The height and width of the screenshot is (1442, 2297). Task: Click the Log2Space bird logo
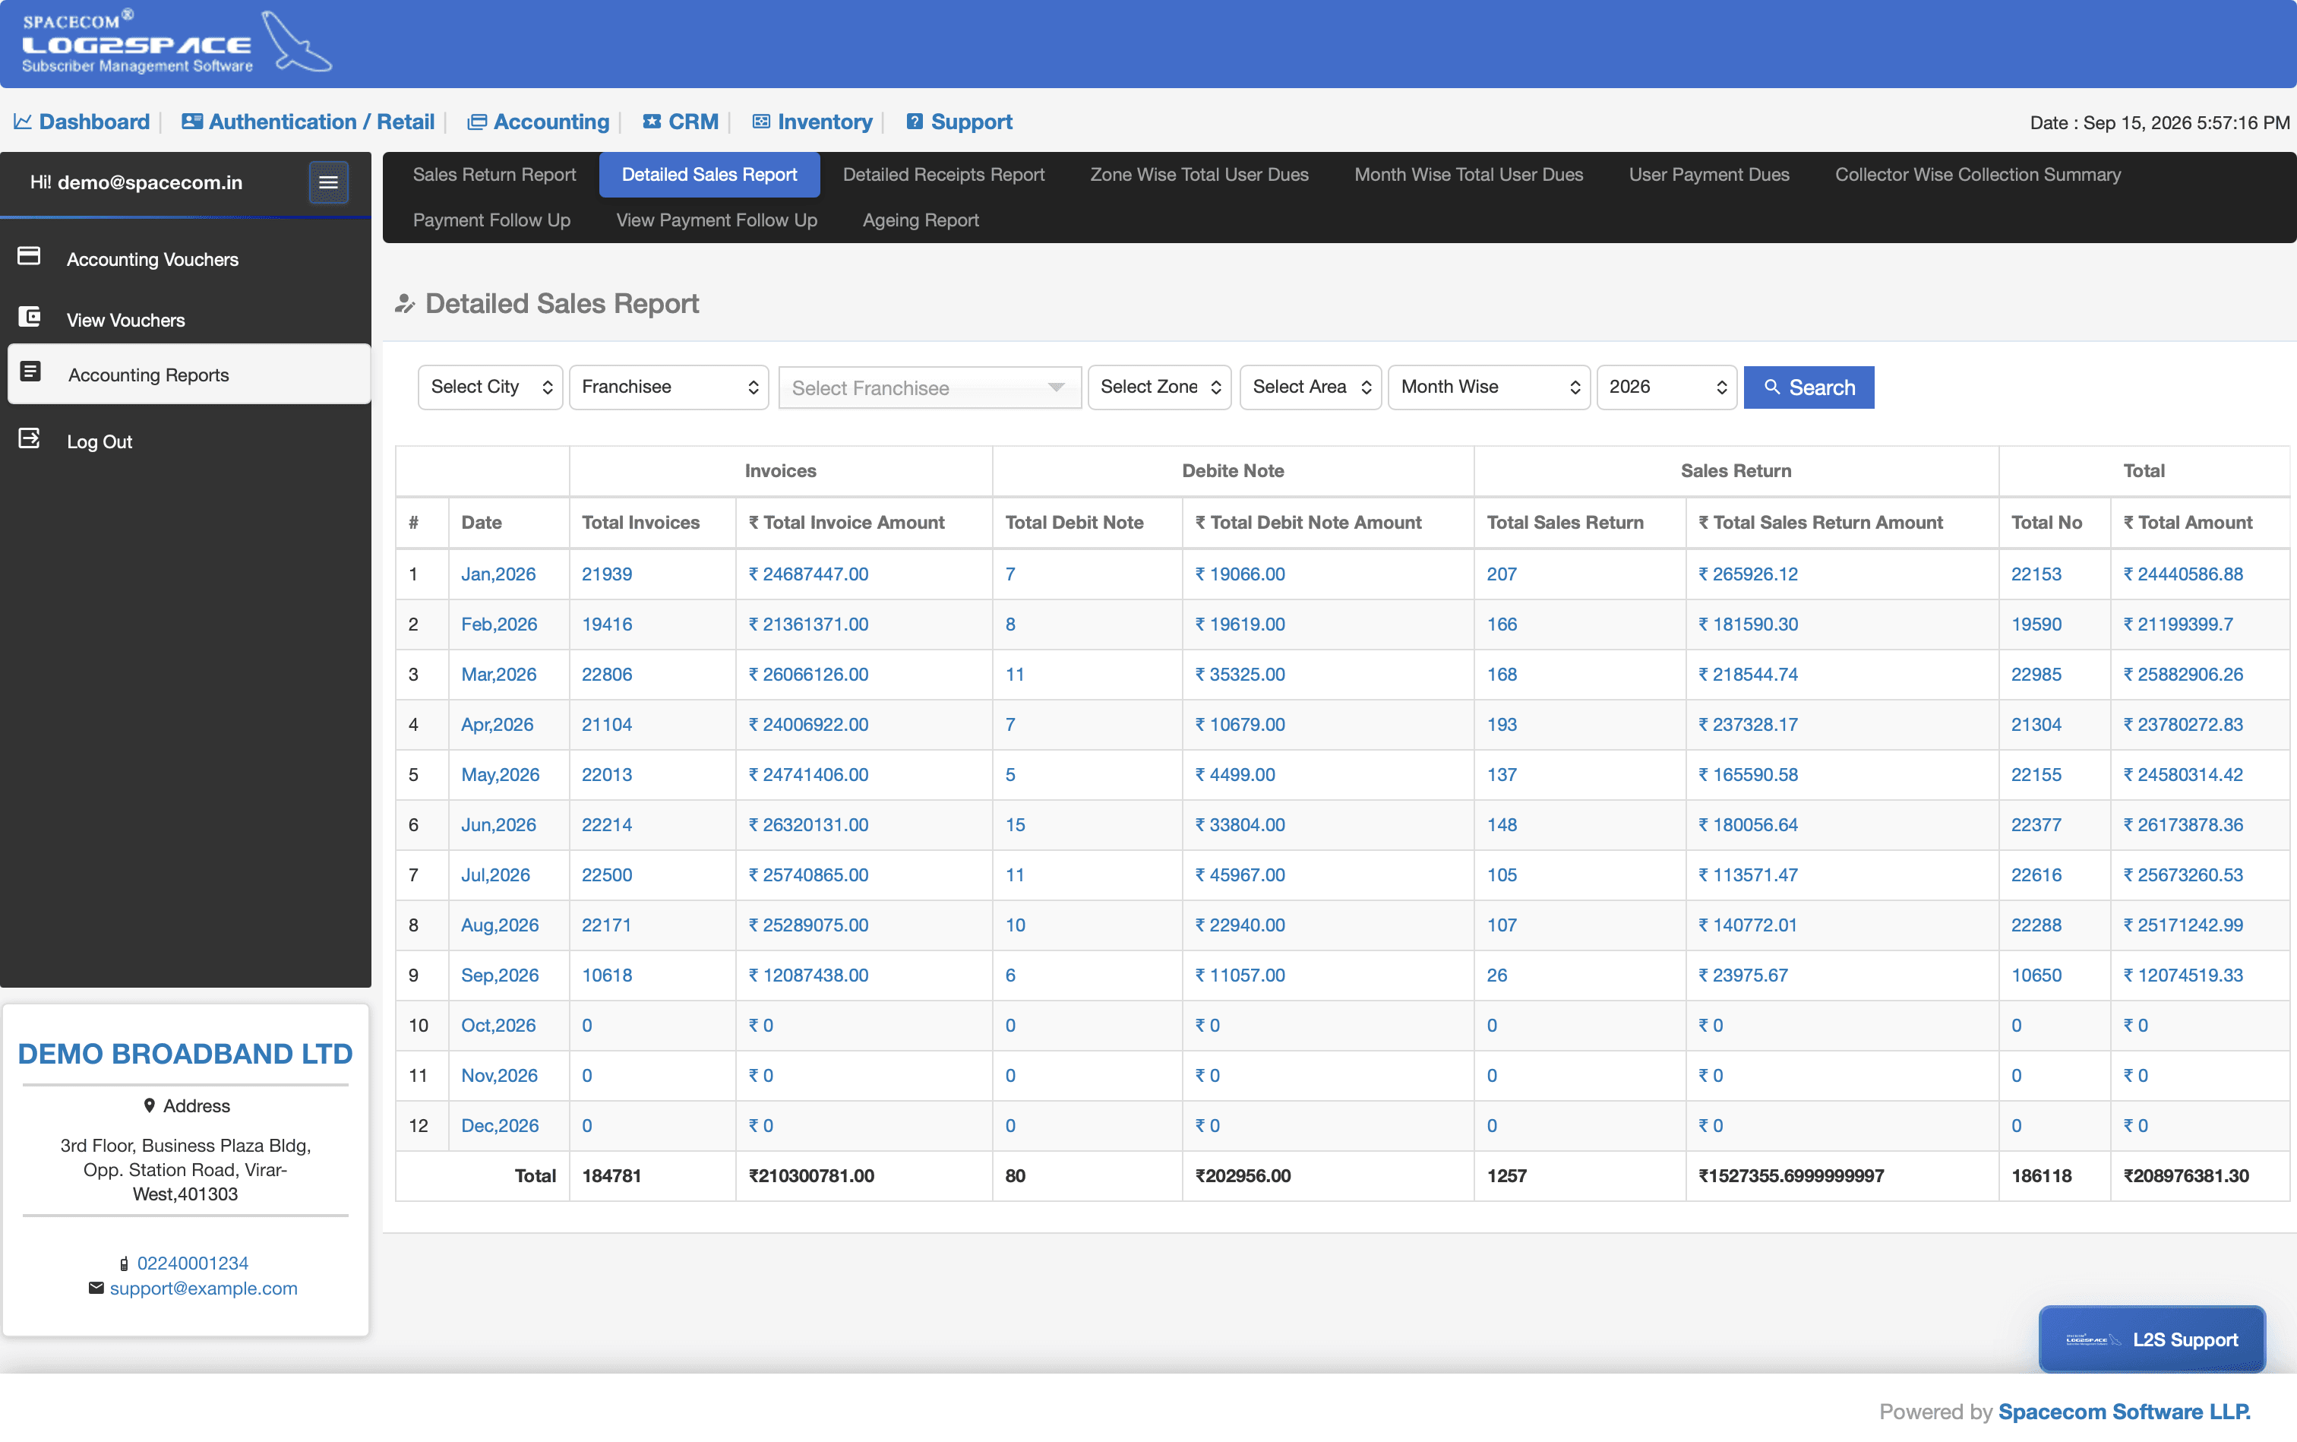pyautogui.click(x=296, y=42)
